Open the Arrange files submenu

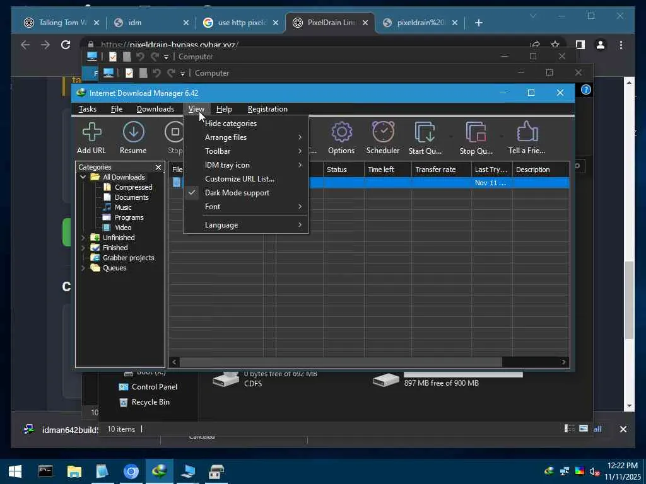(246, 137)
